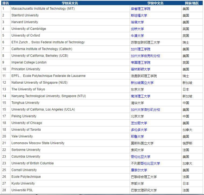Select the Kyoto University cell

tap(70, 183)
